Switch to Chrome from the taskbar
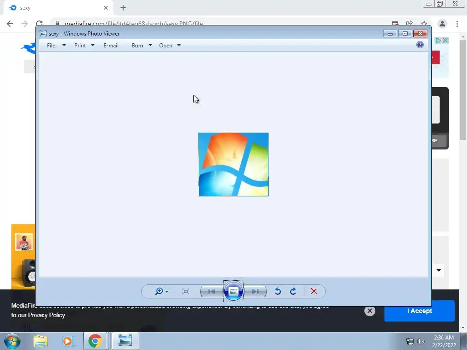Image resolution: width=467 pixels, height=350 pixels. pos(95,341)
